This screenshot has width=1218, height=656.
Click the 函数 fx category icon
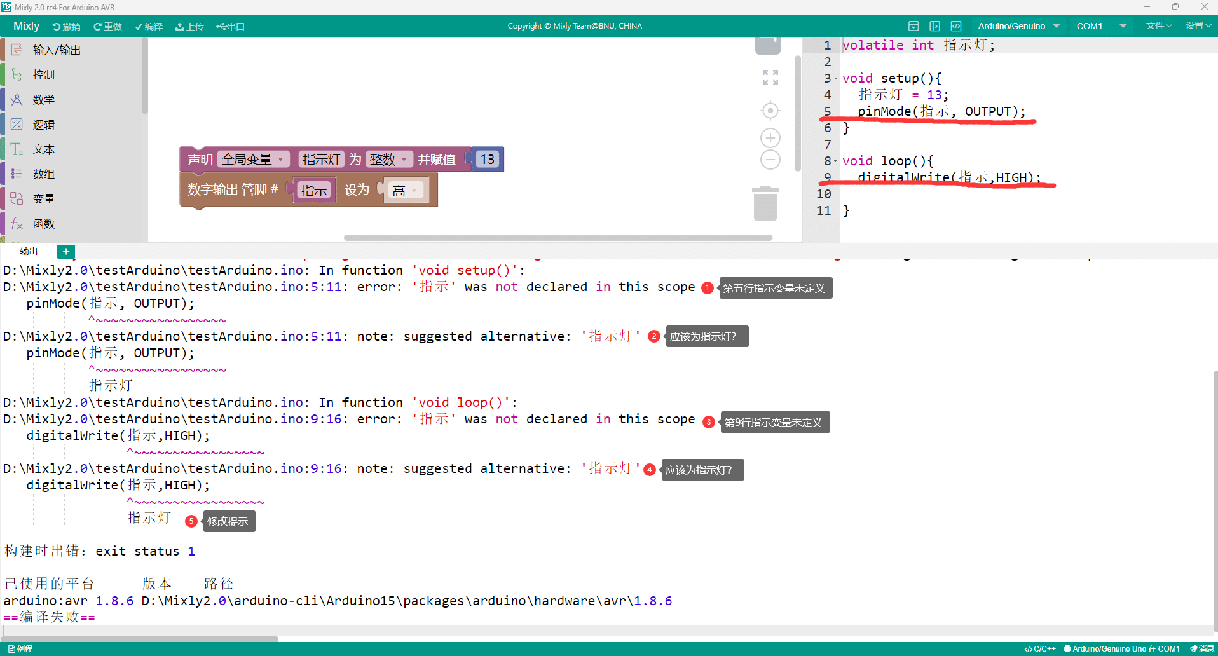pos(17,223)
